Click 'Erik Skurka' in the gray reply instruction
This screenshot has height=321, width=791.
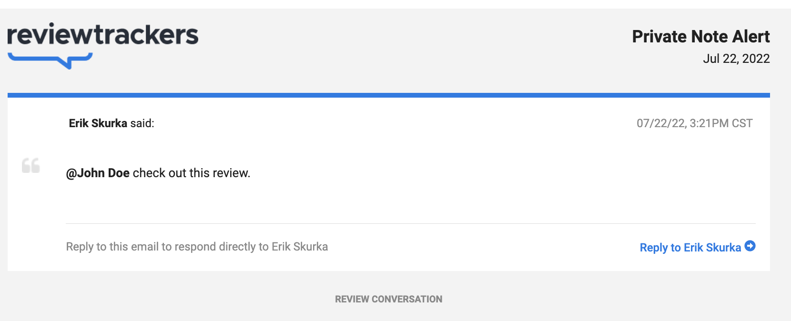(300, 247)
